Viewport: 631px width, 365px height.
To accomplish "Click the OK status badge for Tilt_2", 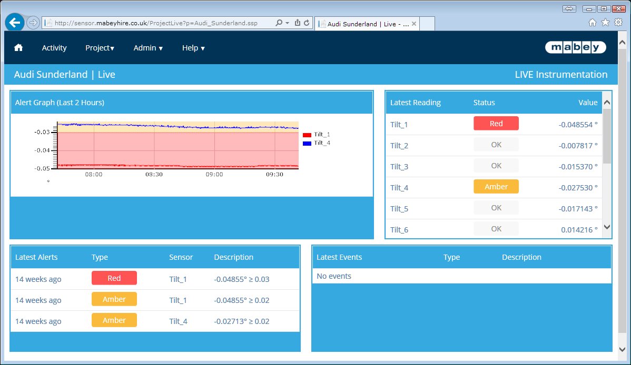I will coord(496,145).
